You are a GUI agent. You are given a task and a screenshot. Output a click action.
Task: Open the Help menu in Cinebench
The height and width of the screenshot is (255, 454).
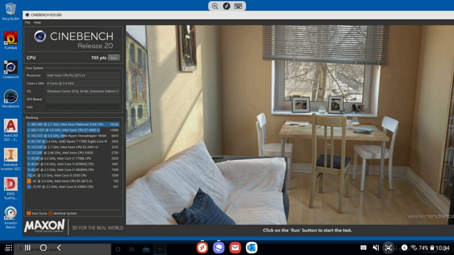tap(37, 22)
